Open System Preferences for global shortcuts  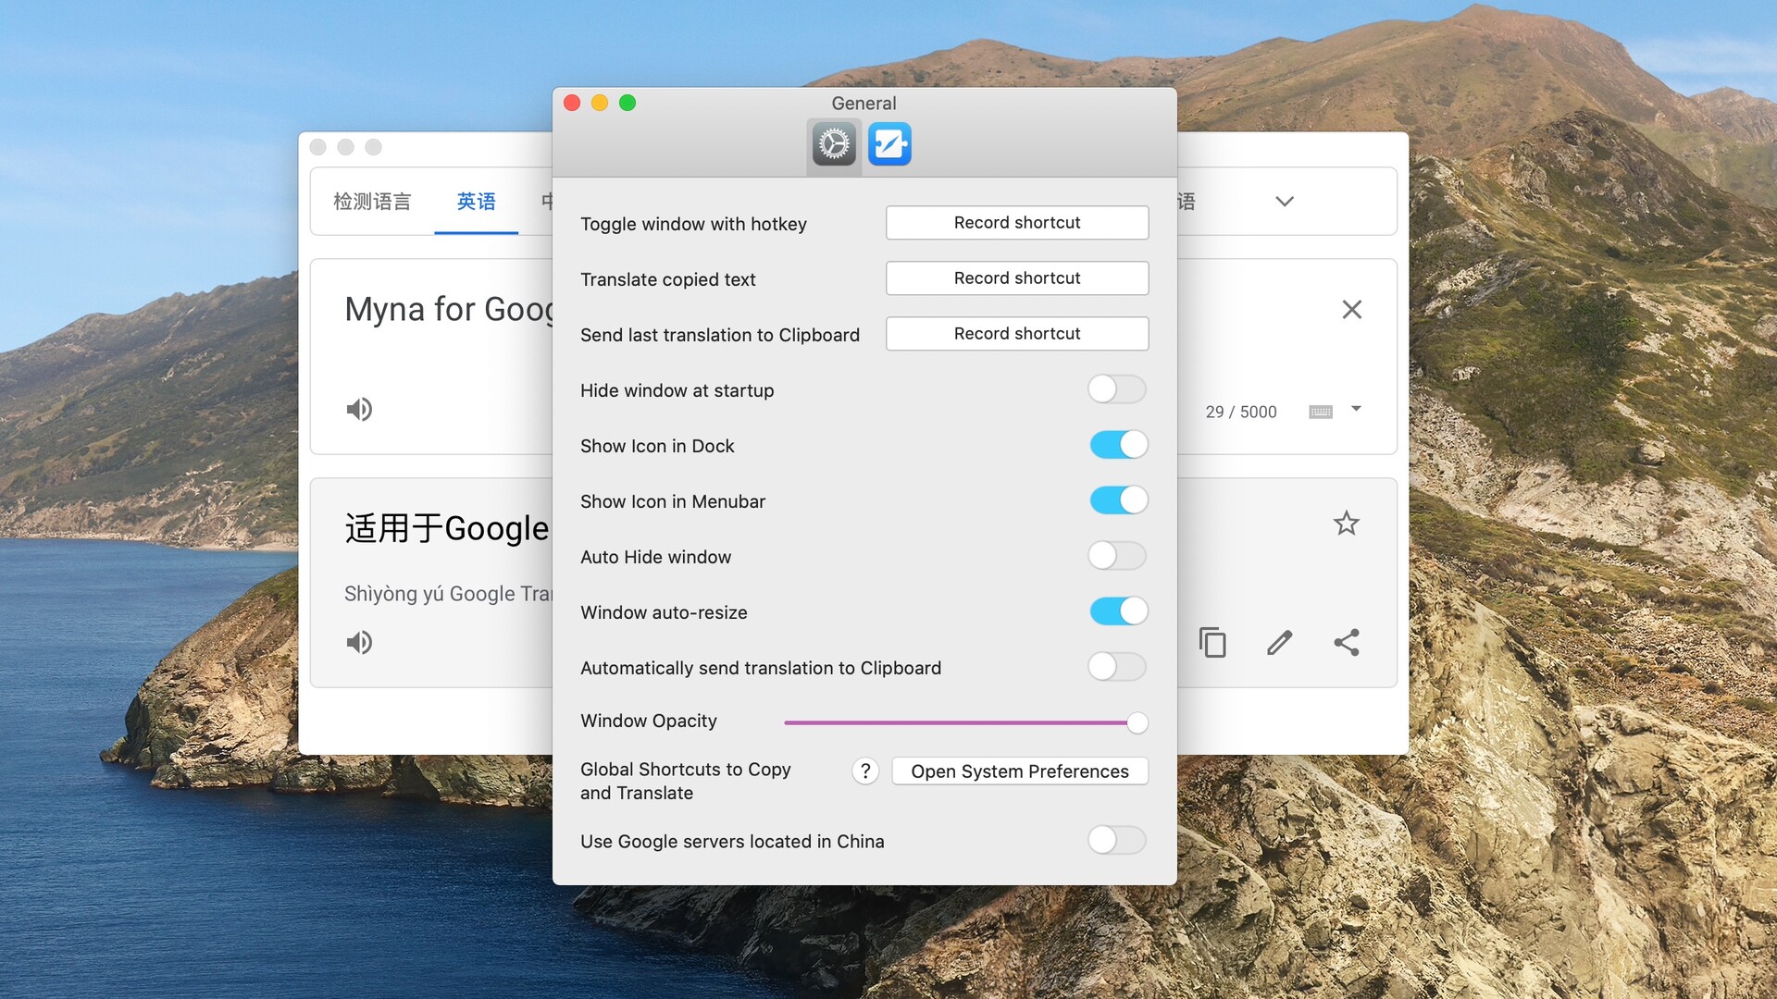1019,771
